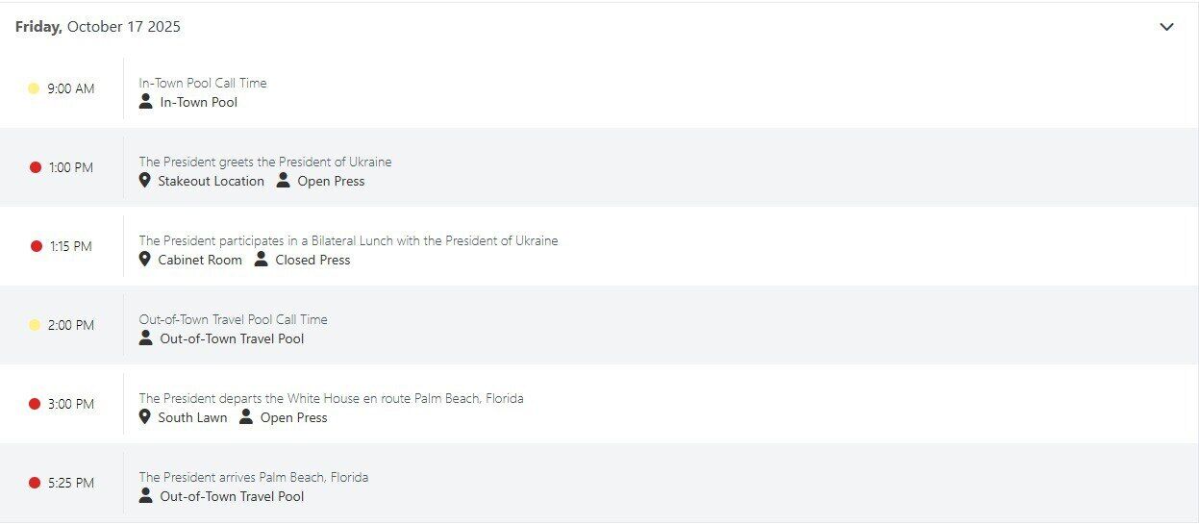Select 'The President arrives Palm Beach, Florida' entry
The image size is (1199, 525).
pos(254,477)
